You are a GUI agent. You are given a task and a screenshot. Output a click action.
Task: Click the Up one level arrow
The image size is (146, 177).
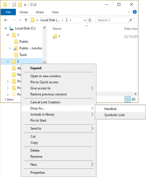[26, 20]
